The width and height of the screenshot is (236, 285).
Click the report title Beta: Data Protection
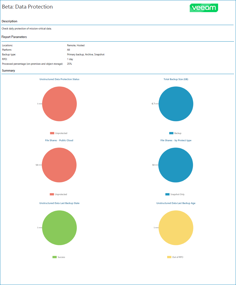27,7
